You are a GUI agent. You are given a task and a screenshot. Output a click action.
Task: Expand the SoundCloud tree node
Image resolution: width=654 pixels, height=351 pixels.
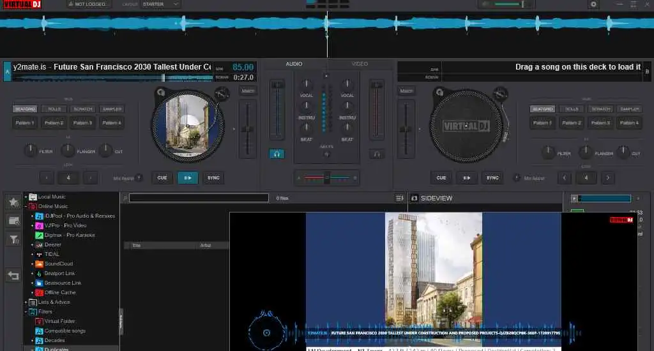coord(32,264)
